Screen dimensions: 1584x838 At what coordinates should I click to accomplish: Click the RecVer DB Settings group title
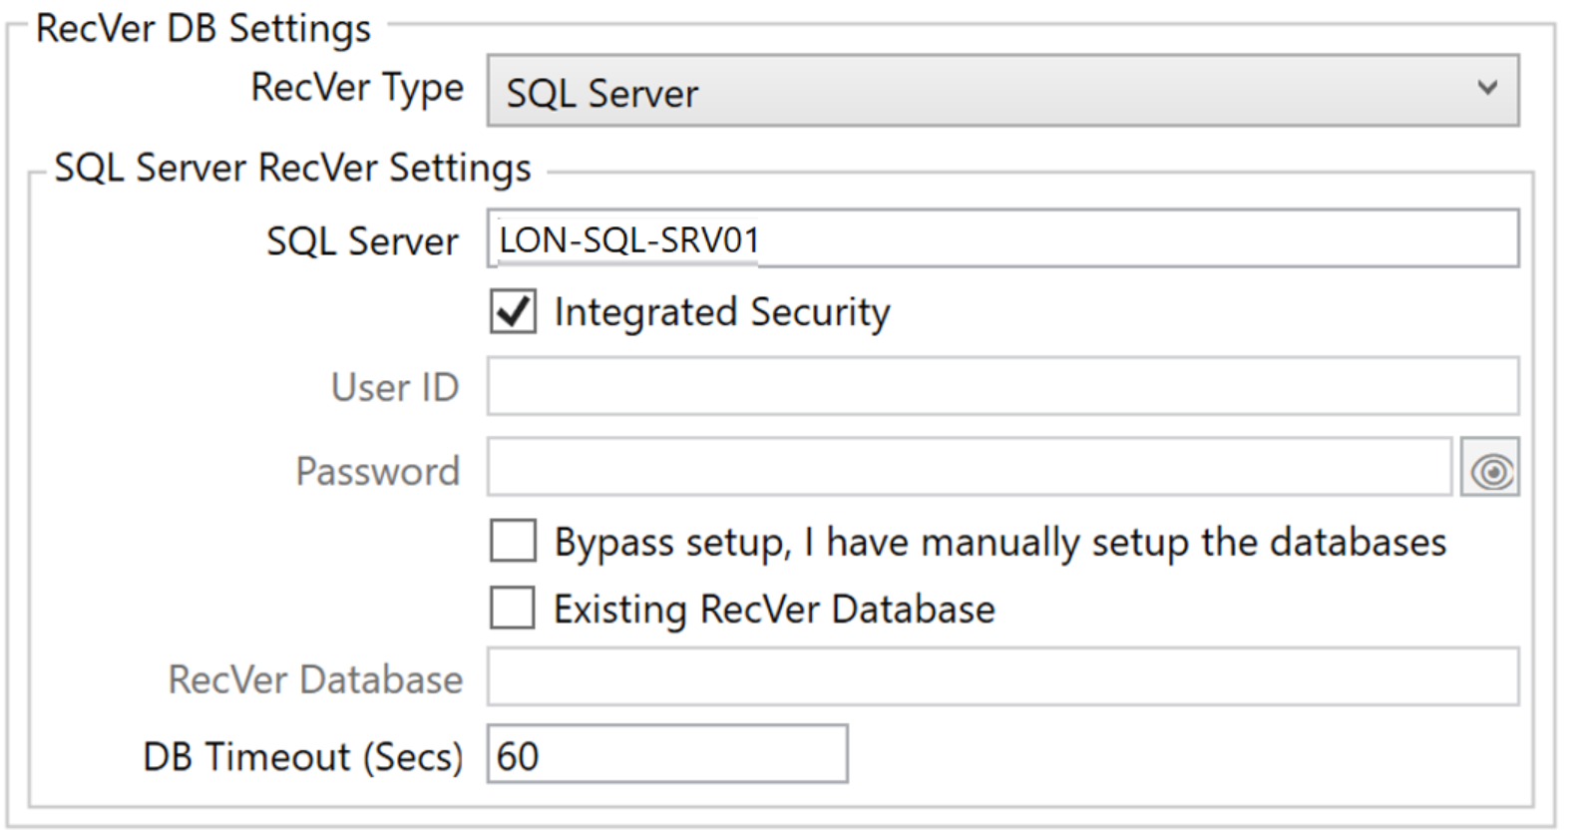coord(203,29)
